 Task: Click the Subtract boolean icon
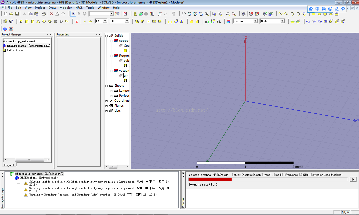(x=143, y=21)
